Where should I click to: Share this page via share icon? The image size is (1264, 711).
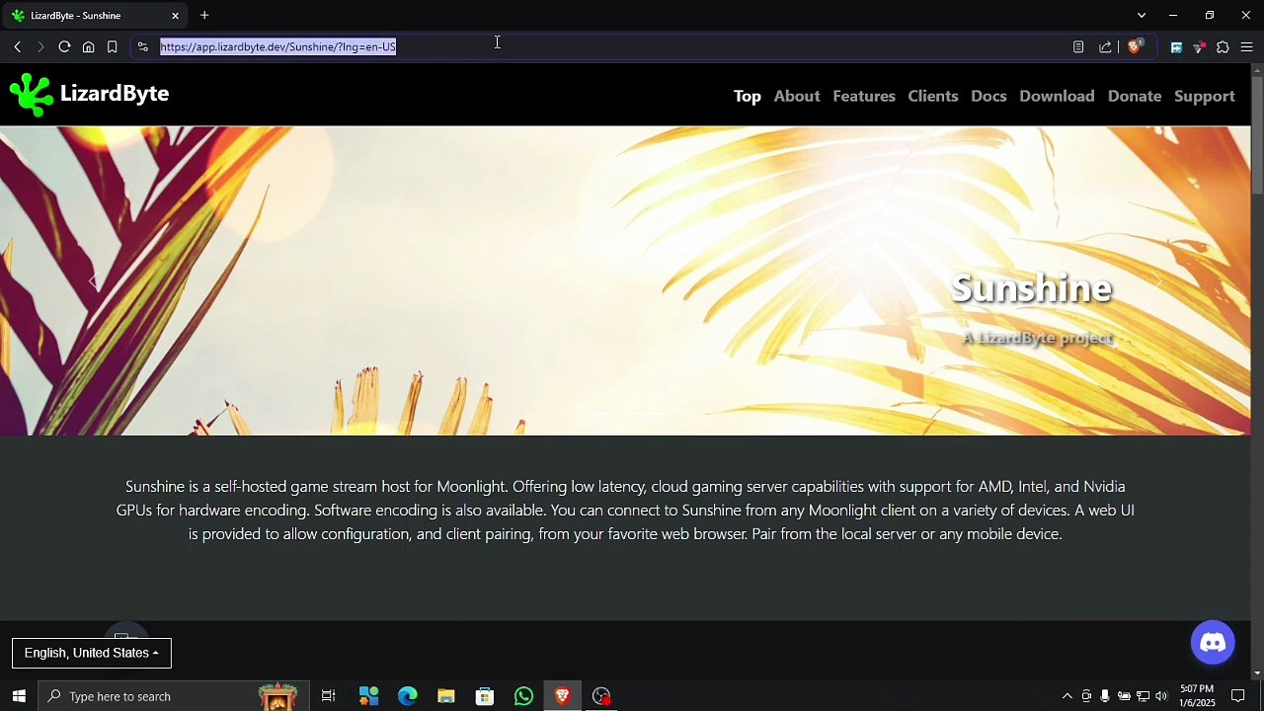click(1105, 46)
